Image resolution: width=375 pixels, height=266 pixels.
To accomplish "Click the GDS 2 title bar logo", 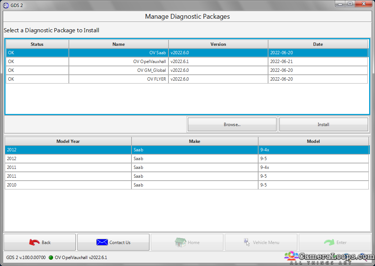I will coord(6,5).
